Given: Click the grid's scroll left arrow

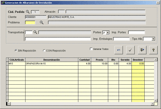Looking at the screenshot, I should [x=9, y=104].
